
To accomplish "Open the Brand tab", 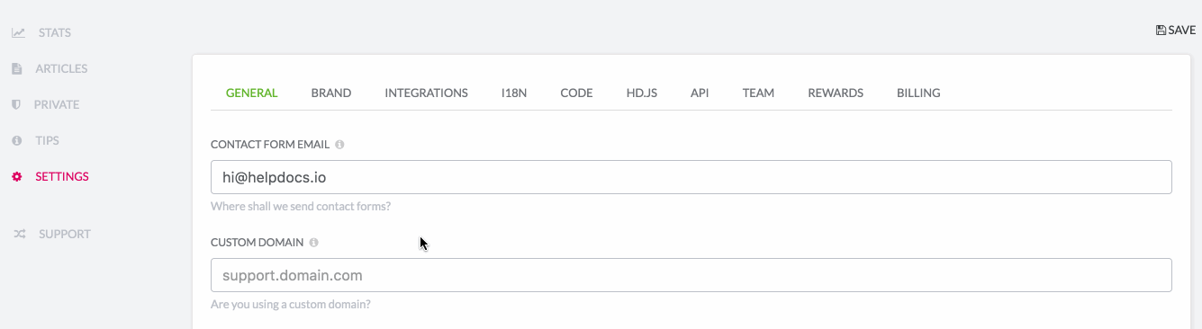I will click(x=331, y=93).
